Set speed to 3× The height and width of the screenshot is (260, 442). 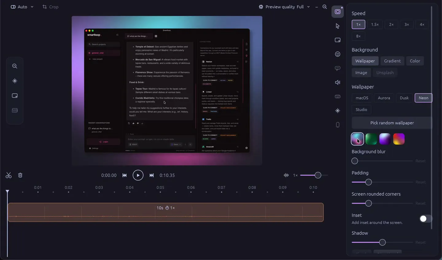click(407, 24)
